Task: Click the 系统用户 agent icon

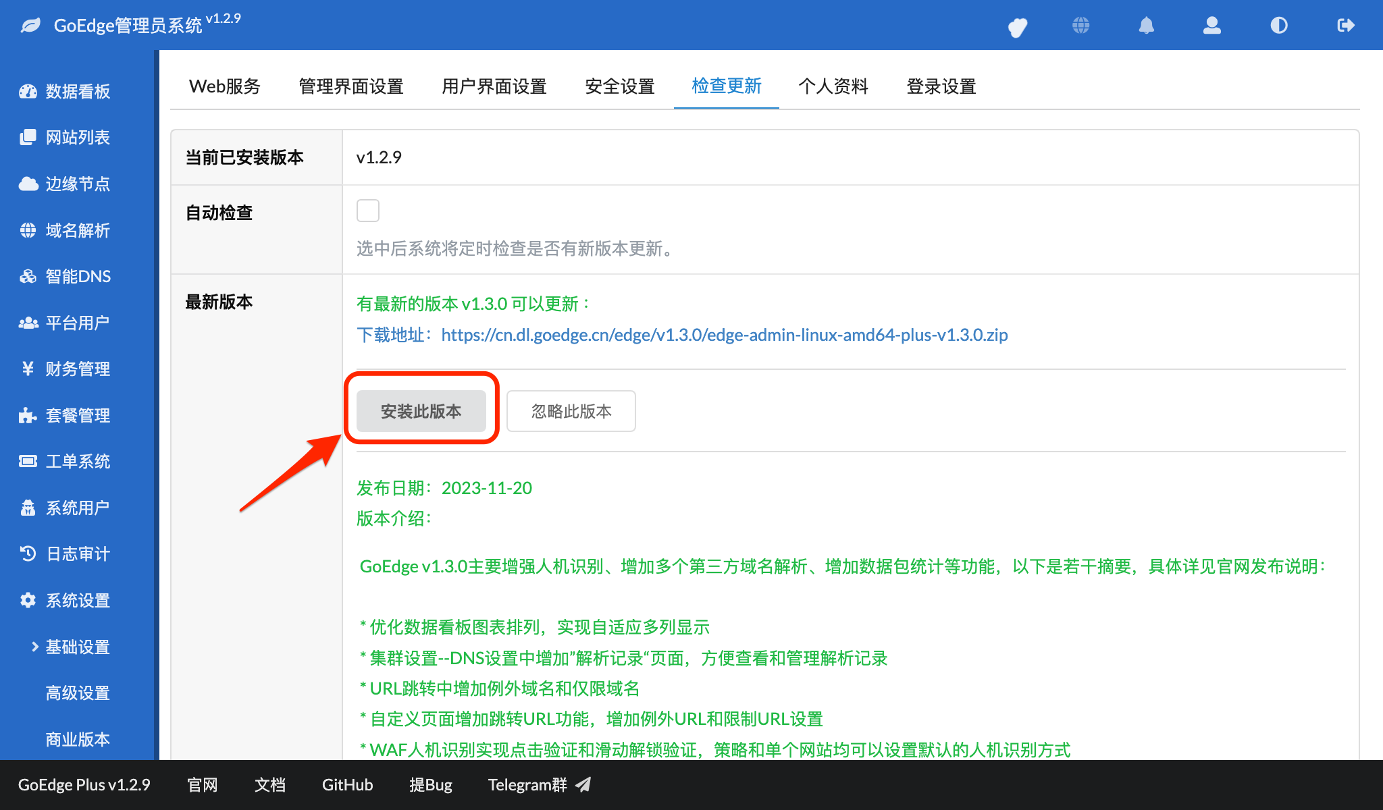Action: (28, 508)
